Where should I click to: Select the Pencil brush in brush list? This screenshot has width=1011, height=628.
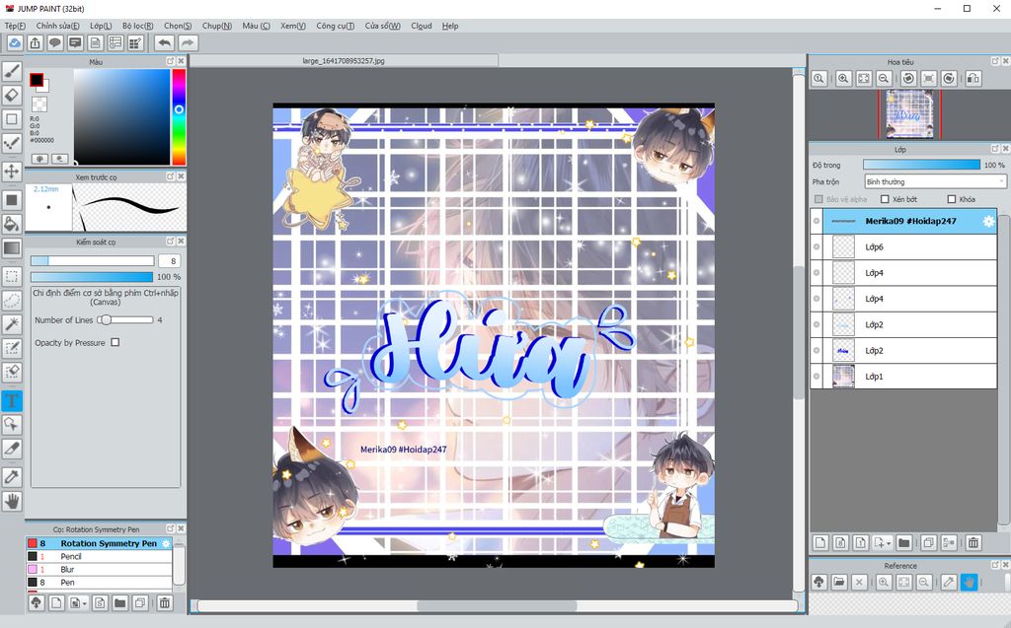(x=99, y=556)
